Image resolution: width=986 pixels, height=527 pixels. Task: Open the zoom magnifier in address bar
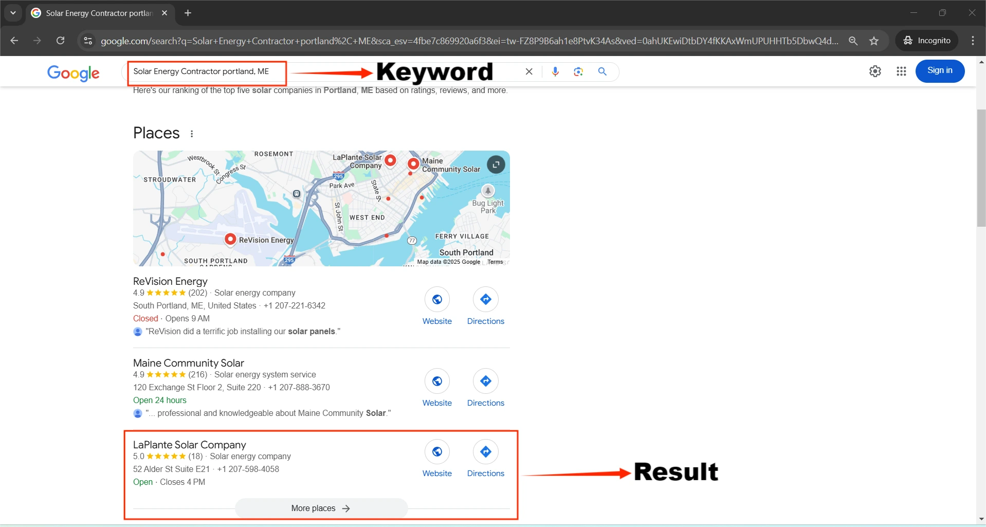point(853,41)
